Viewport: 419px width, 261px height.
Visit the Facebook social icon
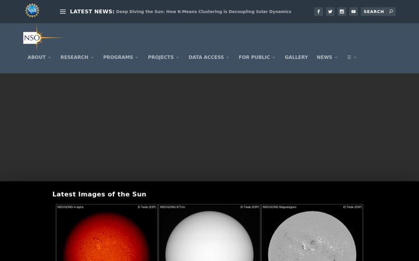318,12
